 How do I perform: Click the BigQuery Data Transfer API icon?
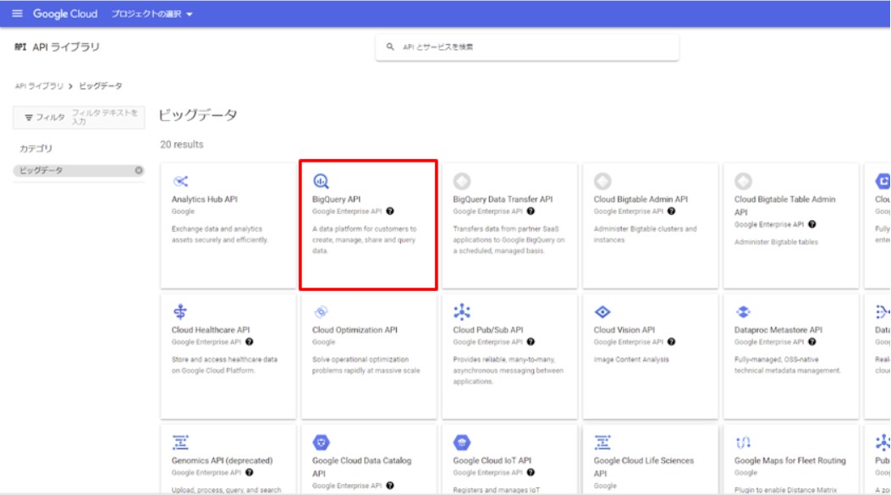click(x=462, y=181)
